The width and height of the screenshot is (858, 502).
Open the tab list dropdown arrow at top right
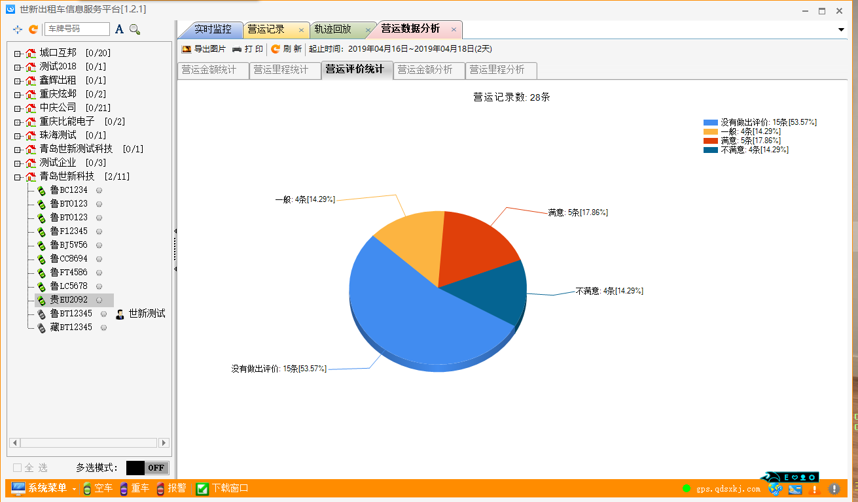pyautogui.click(x=841, y=29)
